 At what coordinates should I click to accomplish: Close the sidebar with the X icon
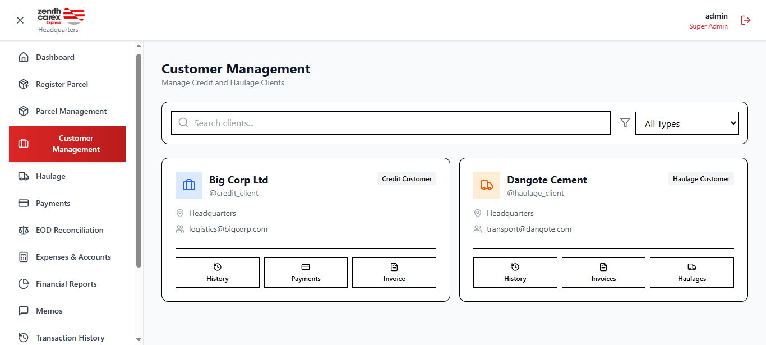[x=20, y=20]
